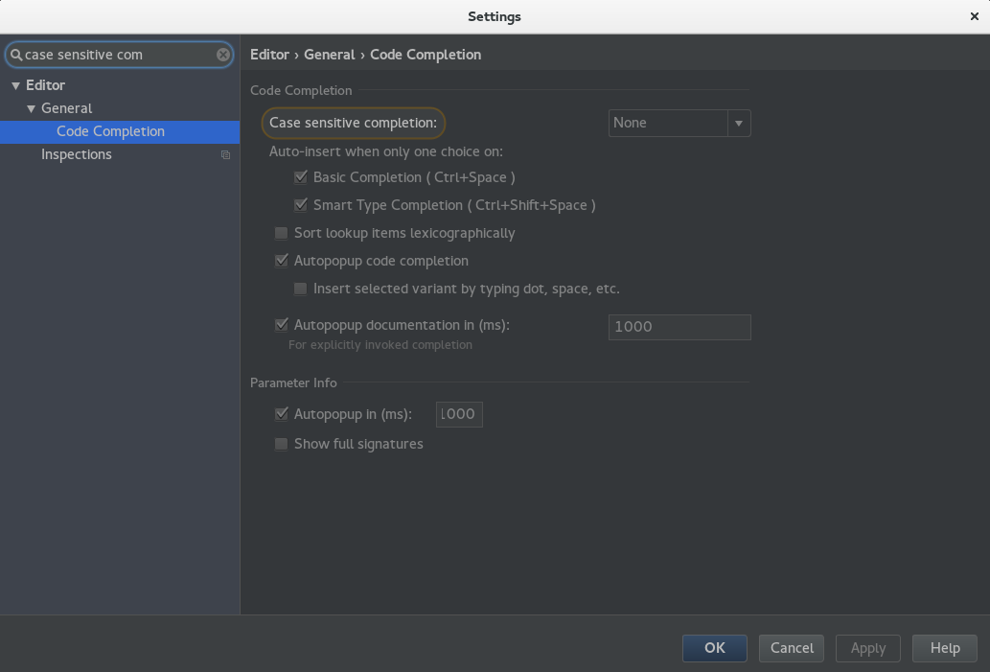Open Help for this settings page

pyautogui.click(x=944, y=648)
